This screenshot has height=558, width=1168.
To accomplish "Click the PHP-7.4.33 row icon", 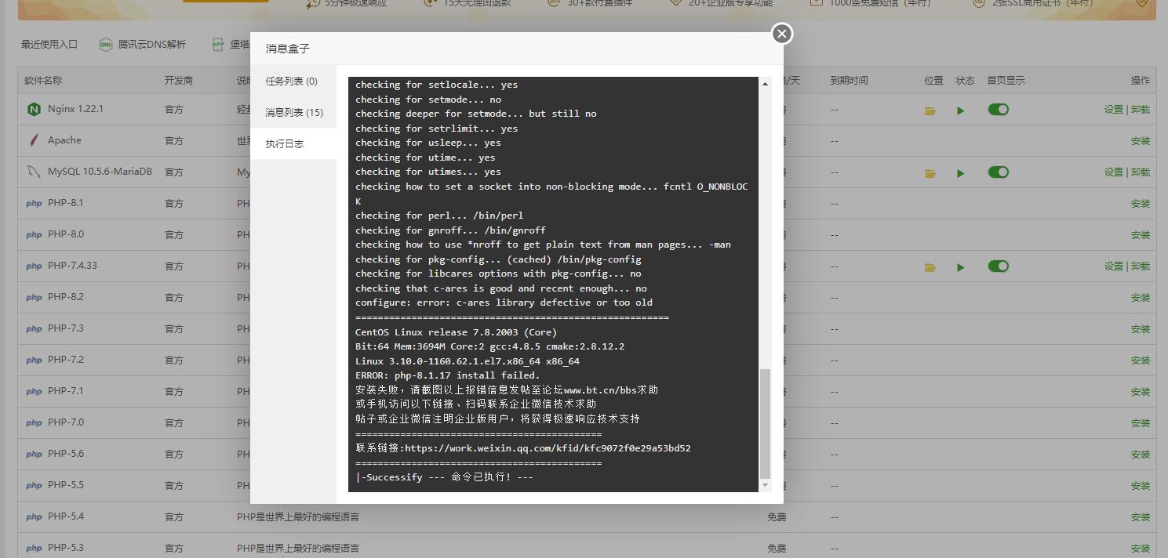I will [34, 266].
